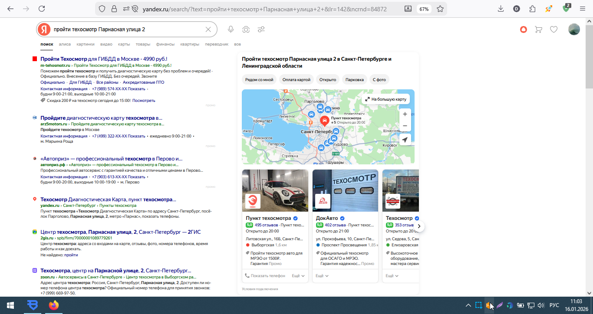Toggle the 'Рядом со мной' filter chip
593x314 pixels.
(x=259, y=80)
